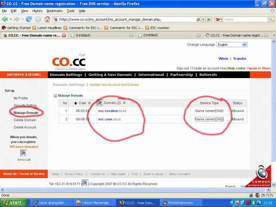
Task: Sort Date column ascending with black up arrow
Action: click(x=76, y=103)
